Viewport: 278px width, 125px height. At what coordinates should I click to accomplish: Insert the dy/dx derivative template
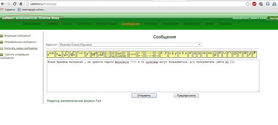pyautogui.click(x=114, y=54)
